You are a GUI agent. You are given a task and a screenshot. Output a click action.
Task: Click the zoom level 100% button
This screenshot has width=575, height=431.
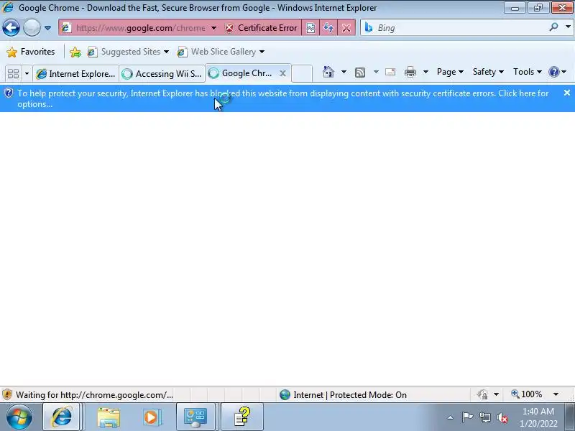[x=527, y=394]
